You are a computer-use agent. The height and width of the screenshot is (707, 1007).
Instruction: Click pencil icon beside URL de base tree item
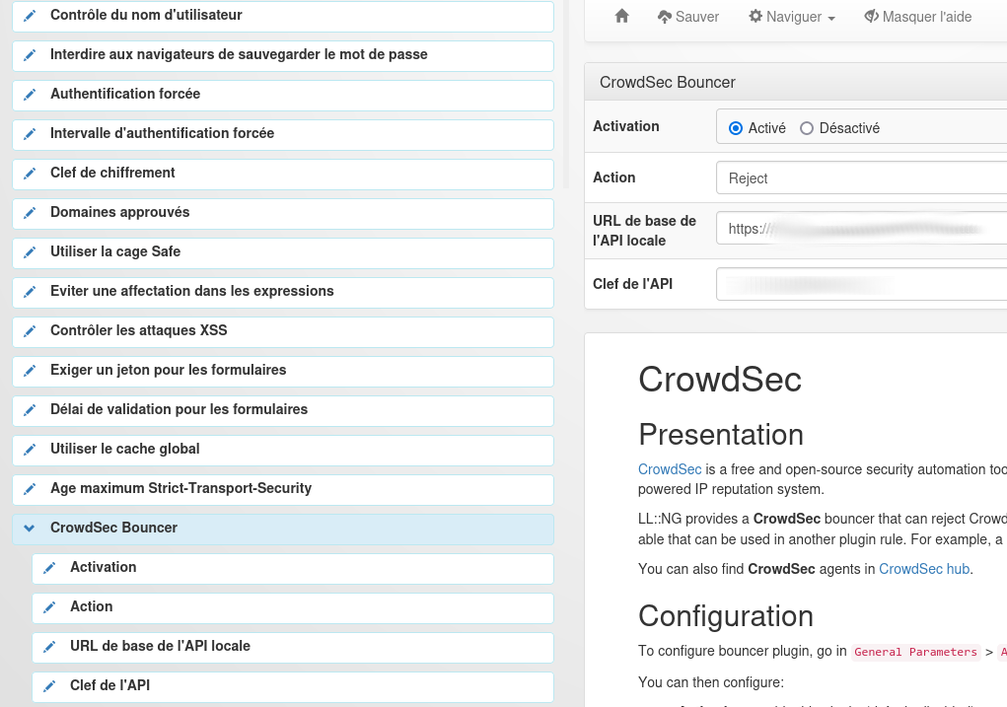pos(49,647)
